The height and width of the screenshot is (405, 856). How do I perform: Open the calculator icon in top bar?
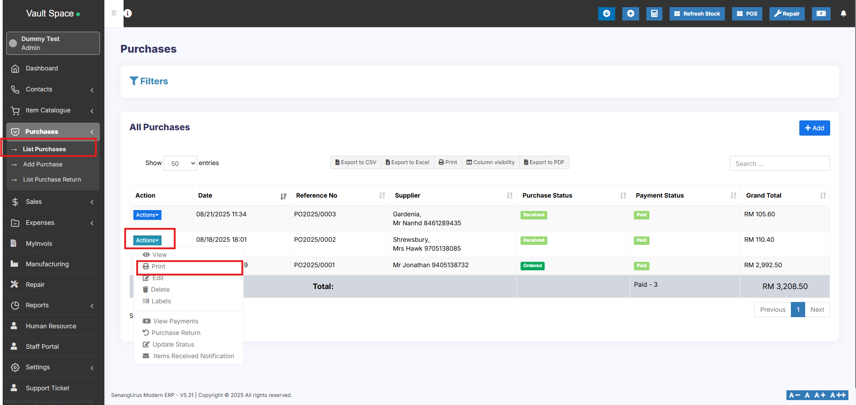pyautogui.click(x=654, y=13)
